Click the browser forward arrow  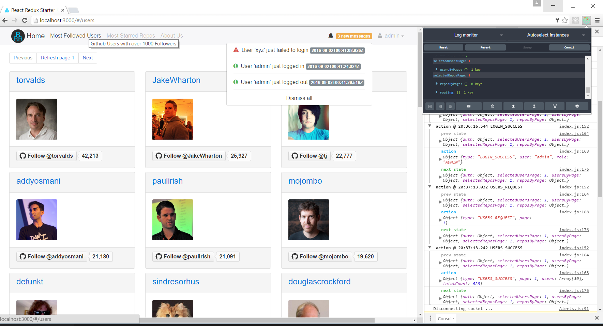coord(15,20)
